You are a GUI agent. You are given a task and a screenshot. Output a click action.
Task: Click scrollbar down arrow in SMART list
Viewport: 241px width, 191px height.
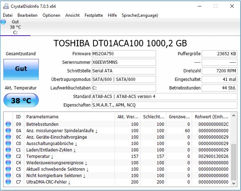(234, 183)
